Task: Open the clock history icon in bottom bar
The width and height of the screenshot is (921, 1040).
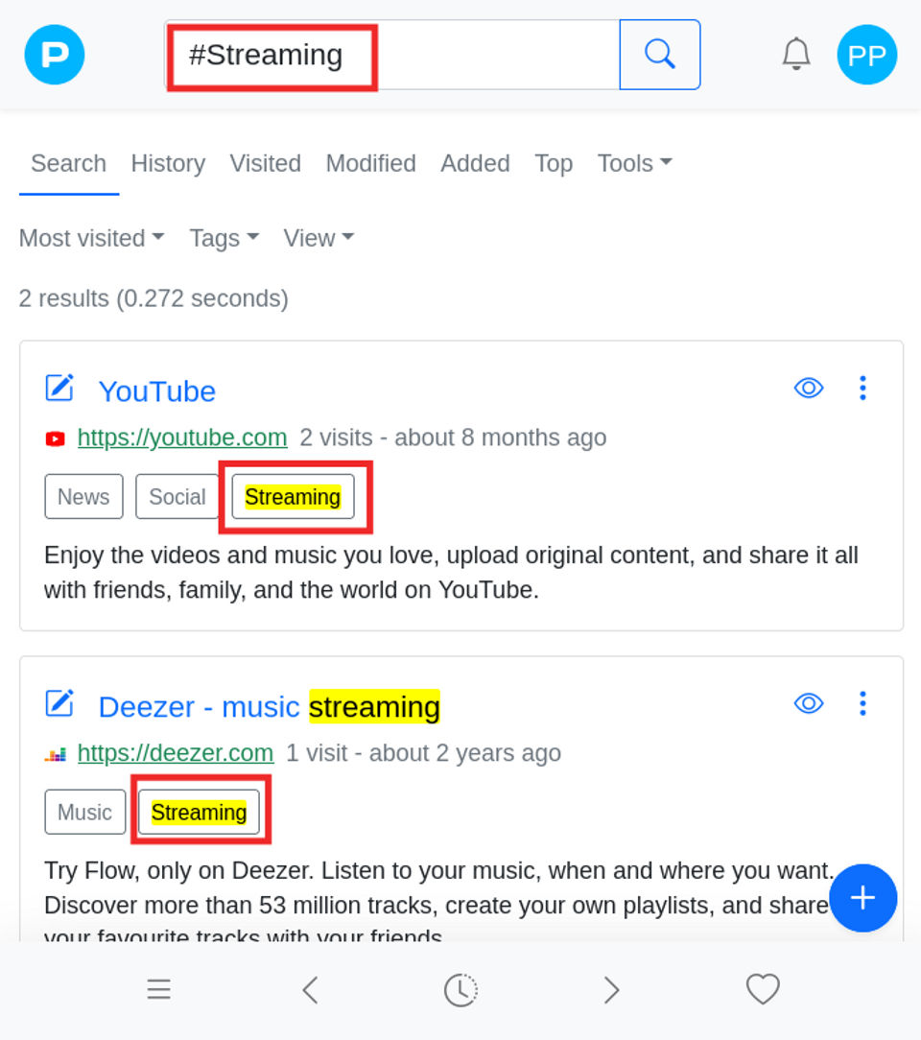Action: [x=460, y=989]
